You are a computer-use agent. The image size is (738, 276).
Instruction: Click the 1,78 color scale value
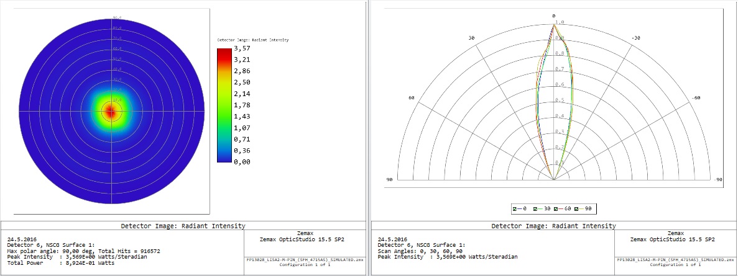(x=242, y=105)
